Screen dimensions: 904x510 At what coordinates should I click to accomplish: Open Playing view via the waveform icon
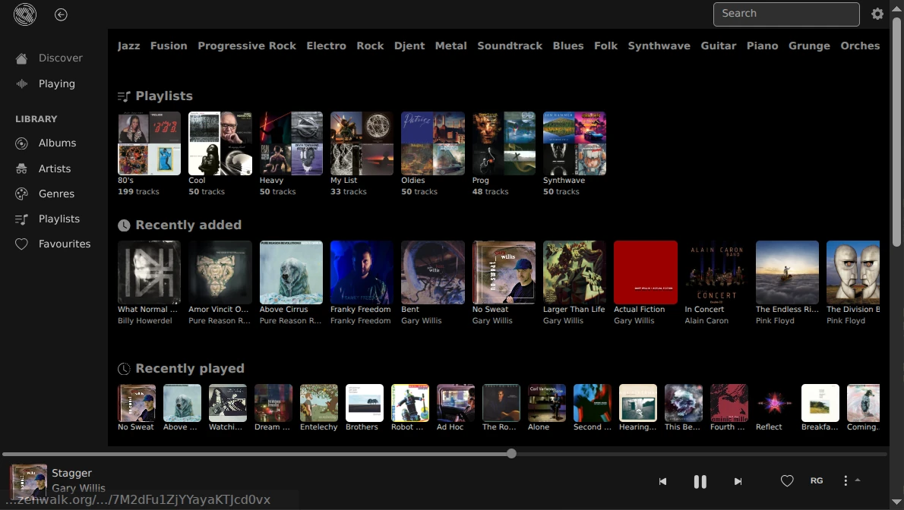click(x=22, y=83)
